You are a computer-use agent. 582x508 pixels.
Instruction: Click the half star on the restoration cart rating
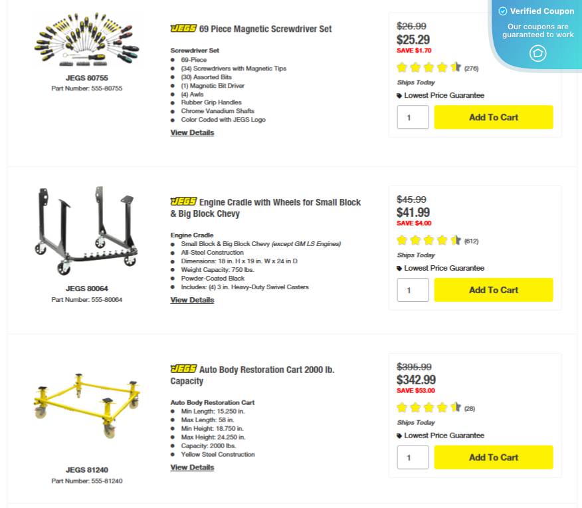tap(456, 408)
